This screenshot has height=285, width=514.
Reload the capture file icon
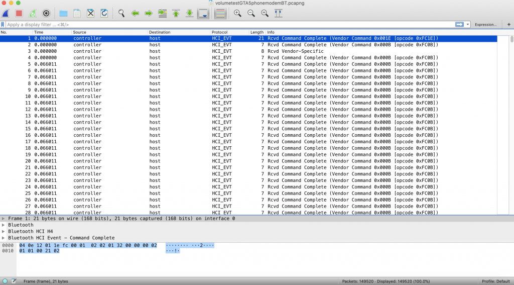[104, 13]
